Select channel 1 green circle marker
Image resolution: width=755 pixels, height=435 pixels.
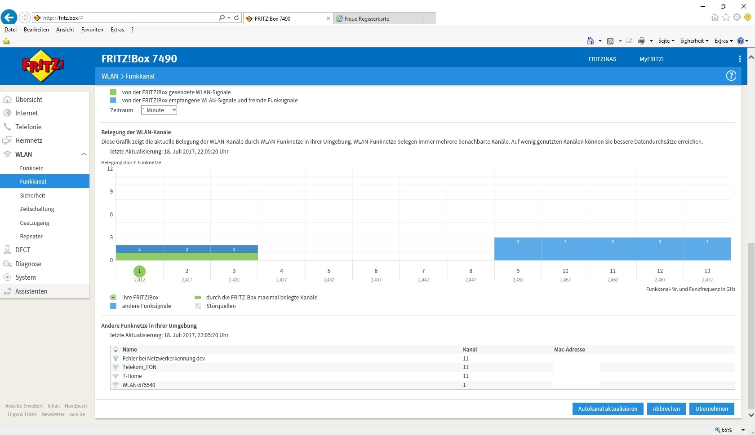point(139,271)
